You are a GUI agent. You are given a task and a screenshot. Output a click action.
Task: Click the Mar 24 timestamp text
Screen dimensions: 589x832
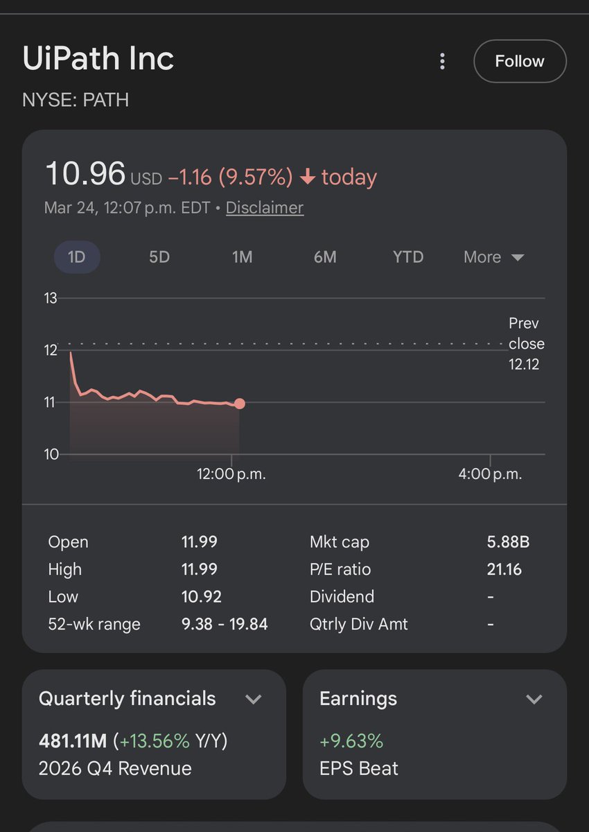tap(127, 207)
